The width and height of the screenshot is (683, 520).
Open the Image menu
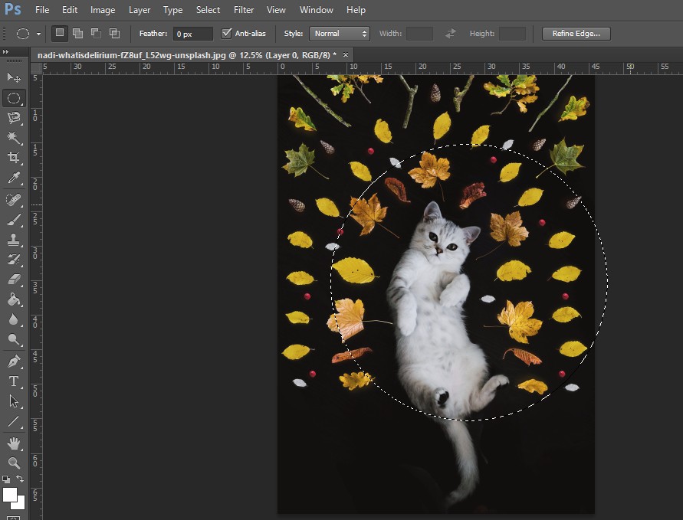coord(103,10)
